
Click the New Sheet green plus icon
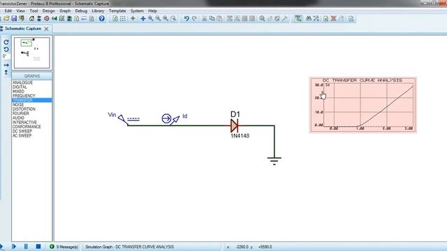click(x=326, y=19)
